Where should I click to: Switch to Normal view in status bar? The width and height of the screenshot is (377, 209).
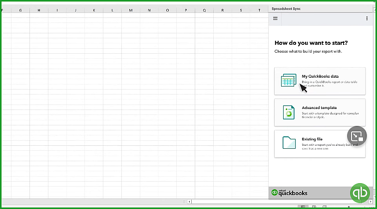(x=303, y=207)
